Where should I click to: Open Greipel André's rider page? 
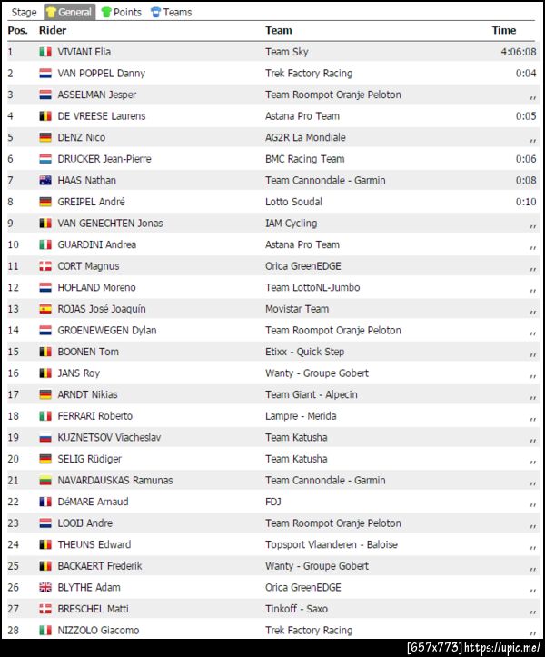pos(91,202)
